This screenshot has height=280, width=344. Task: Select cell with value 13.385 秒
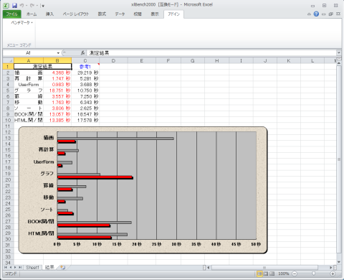coord(57,120)
